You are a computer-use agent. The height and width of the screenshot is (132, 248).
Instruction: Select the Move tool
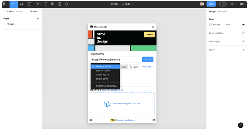click(x=13, y=4)
